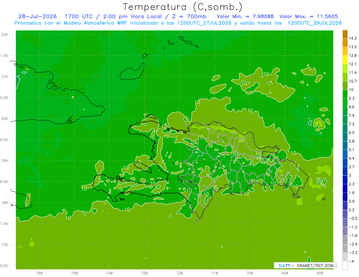Click the "76W" longitude label

click(39, 273)
